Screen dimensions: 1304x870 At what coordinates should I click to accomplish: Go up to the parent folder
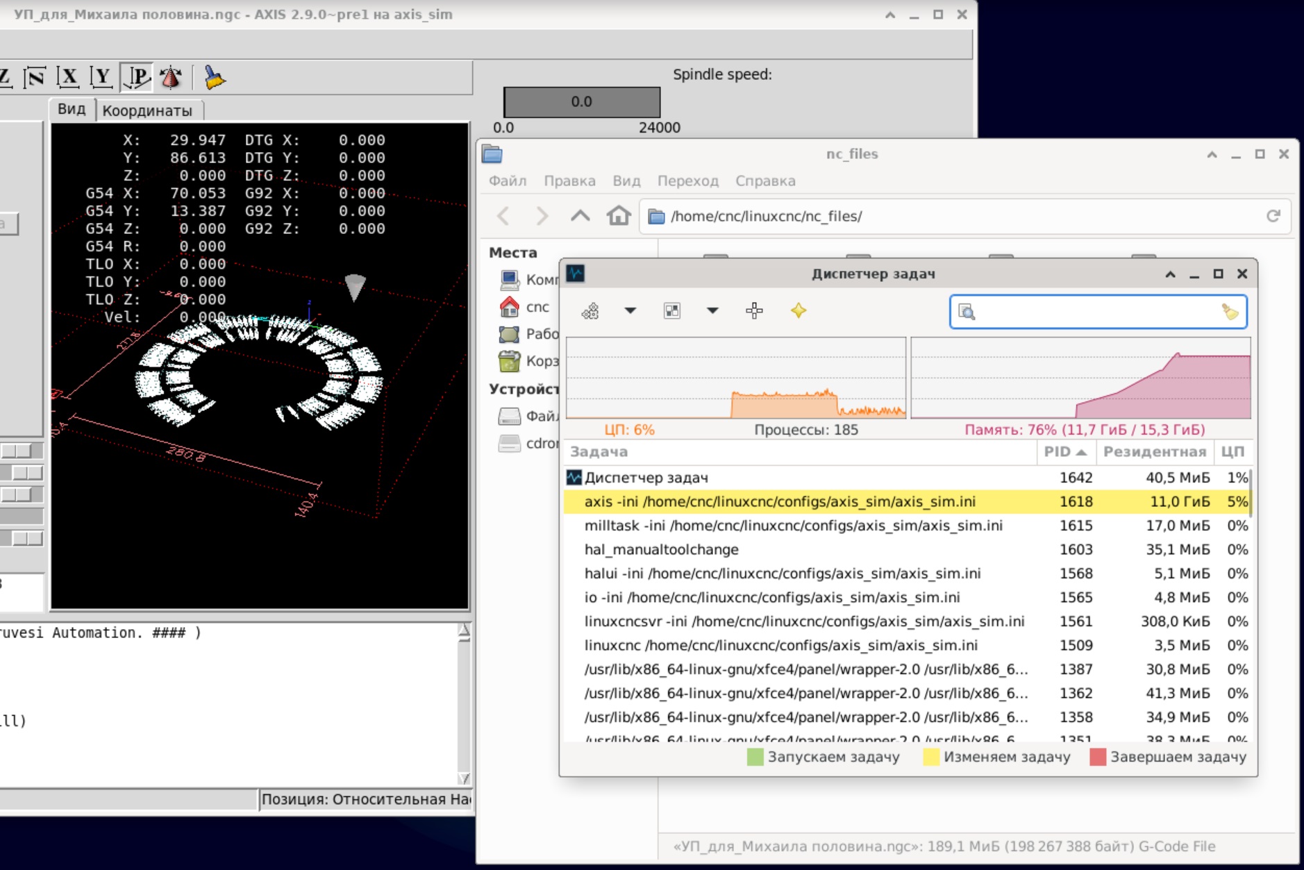pos(580,216)
